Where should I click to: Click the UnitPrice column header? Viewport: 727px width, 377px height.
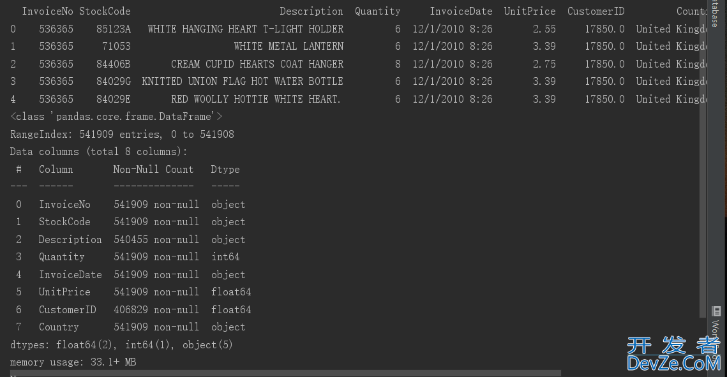tap(530, 11)
